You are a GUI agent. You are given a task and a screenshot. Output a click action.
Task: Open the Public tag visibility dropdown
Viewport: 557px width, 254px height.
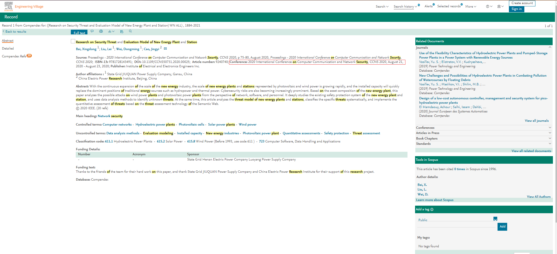(495, 219)
